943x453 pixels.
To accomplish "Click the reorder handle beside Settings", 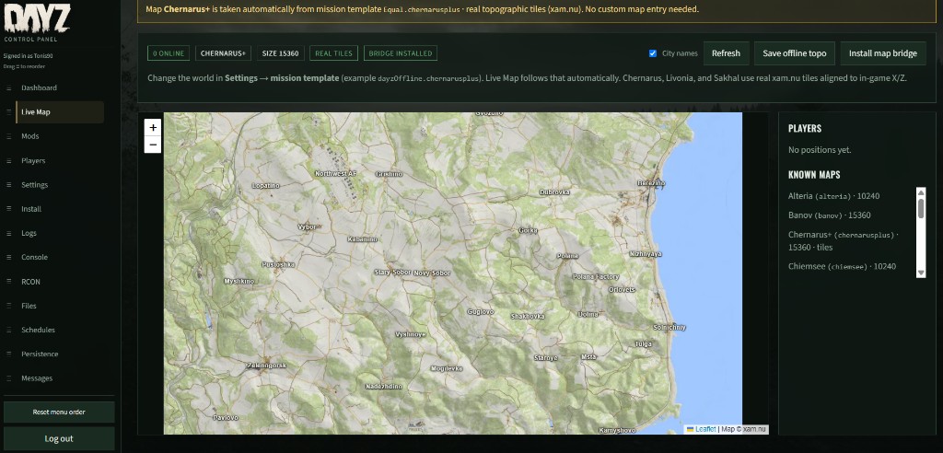I will (8, 185).
